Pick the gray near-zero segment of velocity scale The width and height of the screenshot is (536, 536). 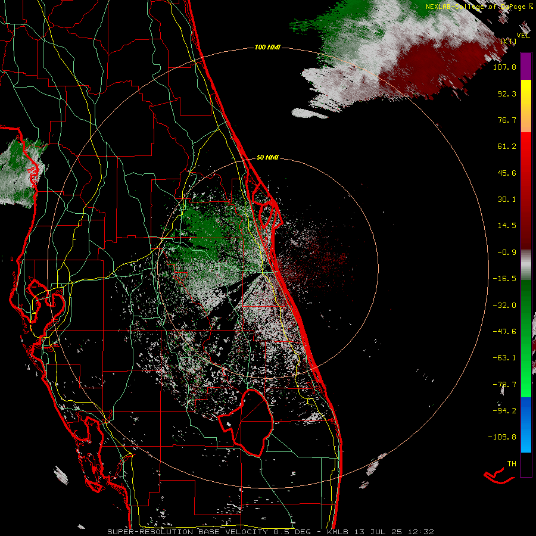[x=526, y=265]
